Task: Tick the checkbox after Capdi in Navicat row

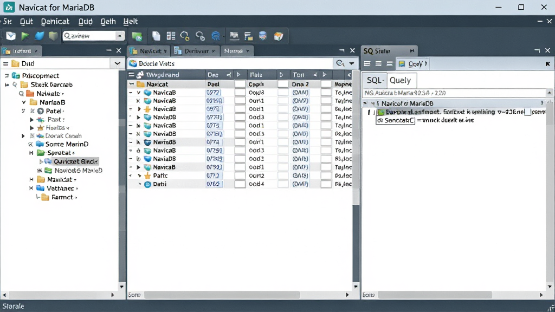Action: (x=283, y=84)
